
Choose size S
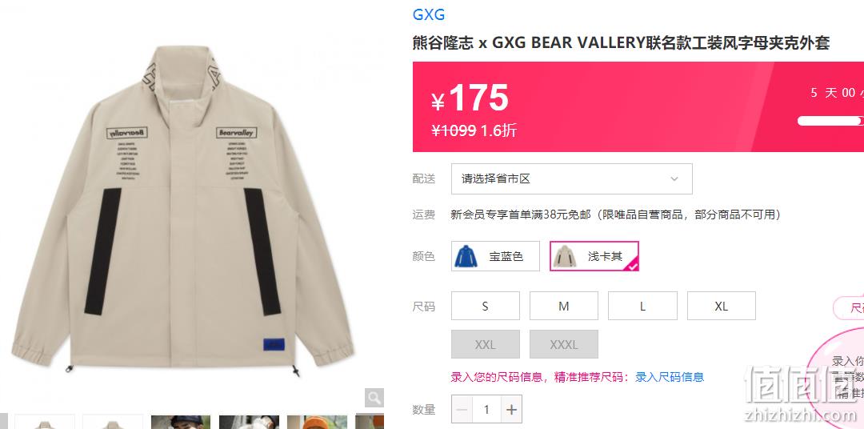486,306
